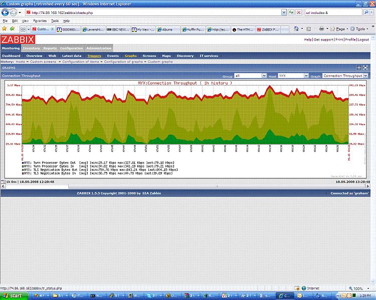Click the Zabbix logo
This screenshot has width=376, height=300.
click(17, 39)
